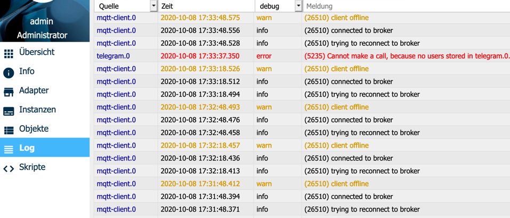The width and height of the screenshot is (510, 218).
Task: Click the Übersicht grid icon
Action: 9,53
